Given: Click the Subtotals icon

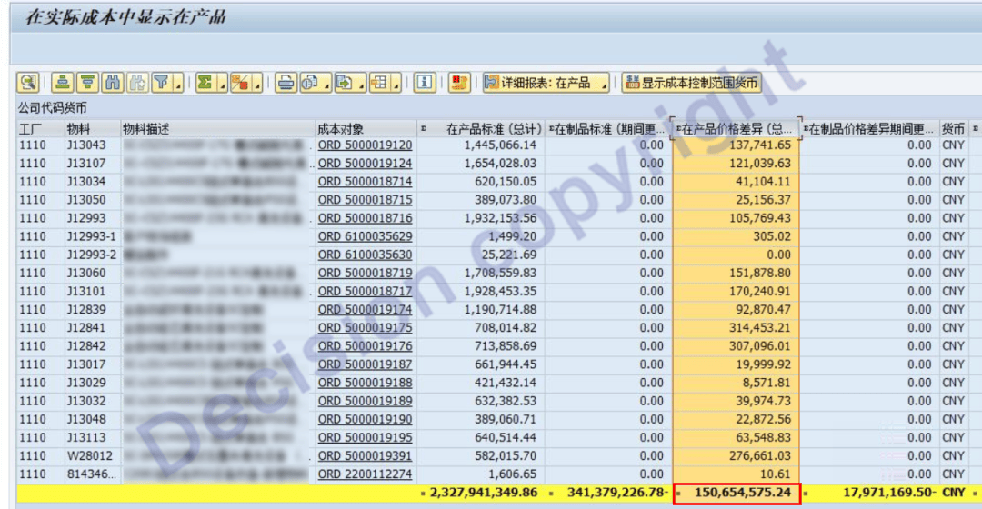Looking at the screenshot, I should click(240, 83).
